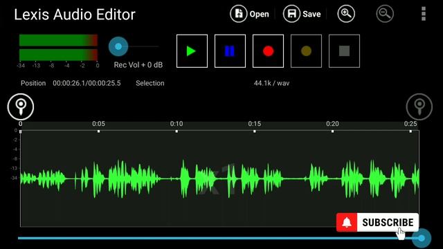443x249 pixels.
Task: Click the playback position slider handle
Action: (422, 238)
